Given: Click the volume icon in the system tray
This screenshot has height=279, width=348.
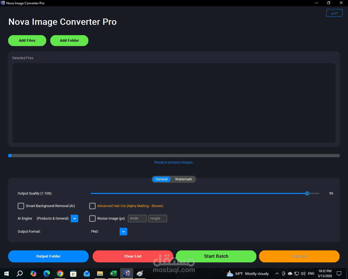Looking at the screenshot, I should [x=303, y=273].
